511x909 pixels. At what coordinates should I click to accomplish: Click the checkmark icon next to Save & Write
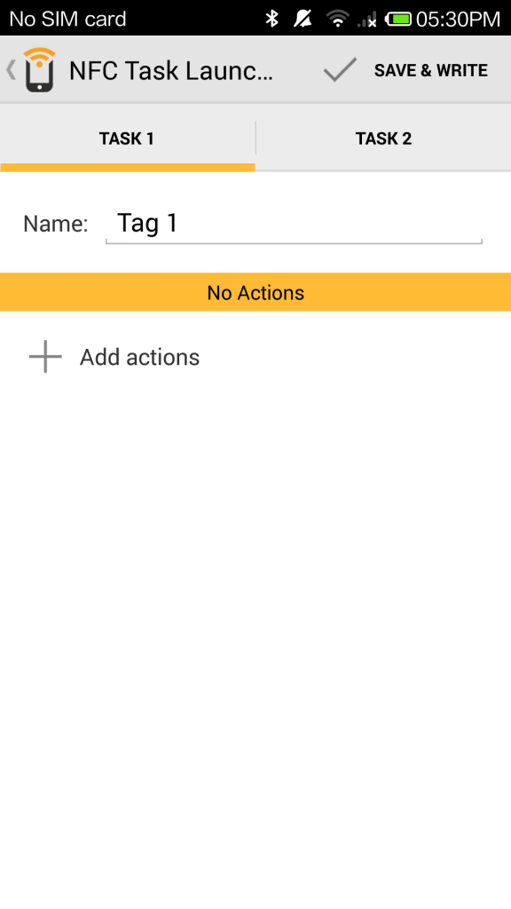[x=340, y=70]
